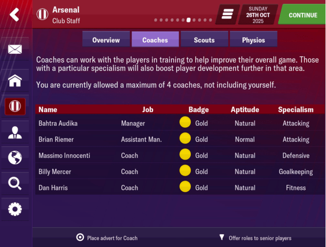Click the highlighted page indicator dot
326x247 pixels.
(189, 21)
